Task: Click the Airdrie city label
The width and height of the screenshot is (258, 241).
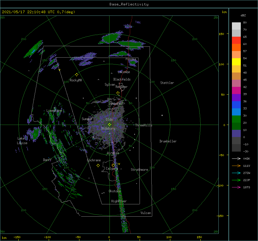Action: click(113, 153)
